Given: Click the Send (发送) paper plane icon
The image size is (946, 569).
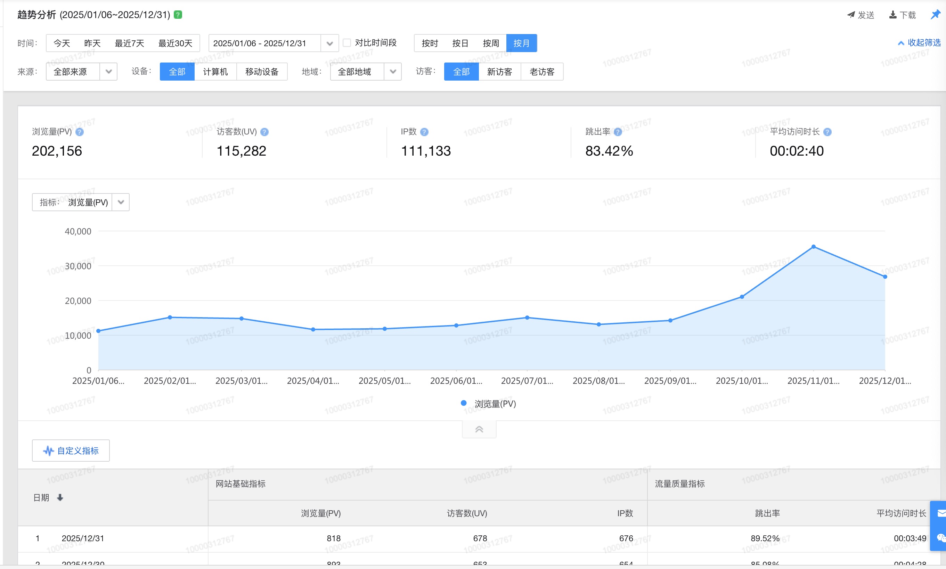Looking at the screenshot, I should (x=851, y=15).
